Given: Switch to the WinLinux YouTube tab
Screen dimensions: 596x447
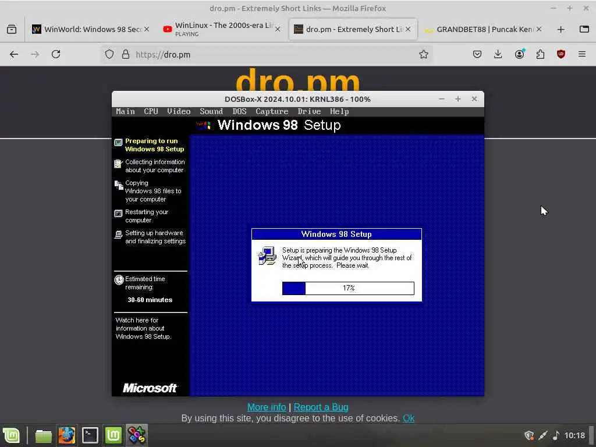Looking at the screenshot, I should click(x=222, y=29).
